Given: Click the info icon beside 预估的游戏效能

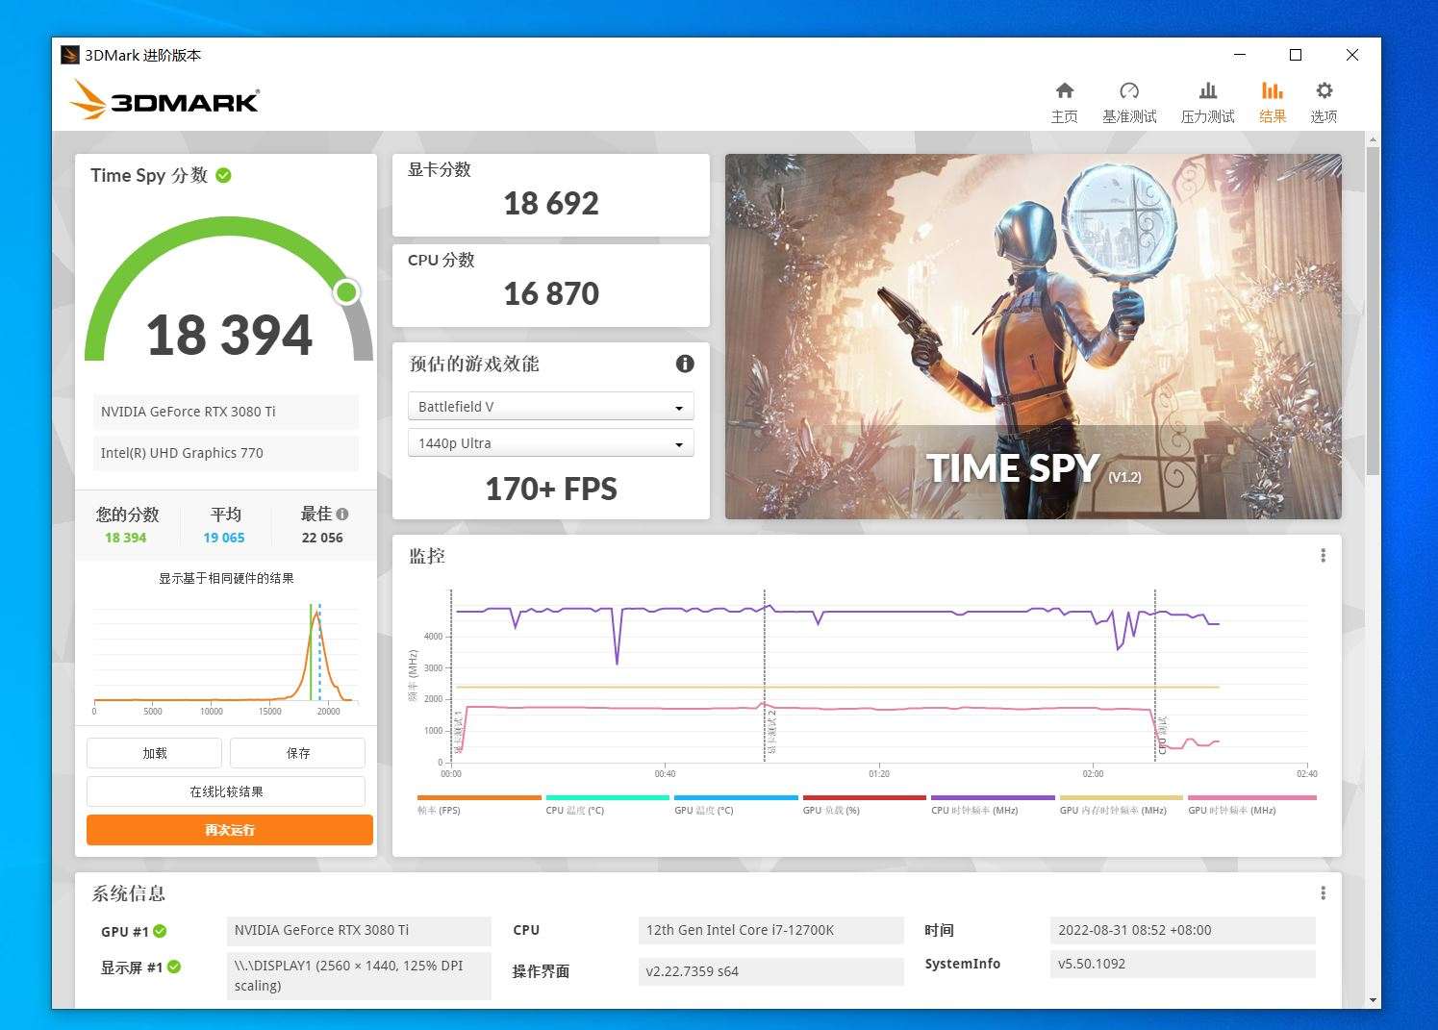Looking at the screenshot, I should pyautogui.click(x=685, y=364).
